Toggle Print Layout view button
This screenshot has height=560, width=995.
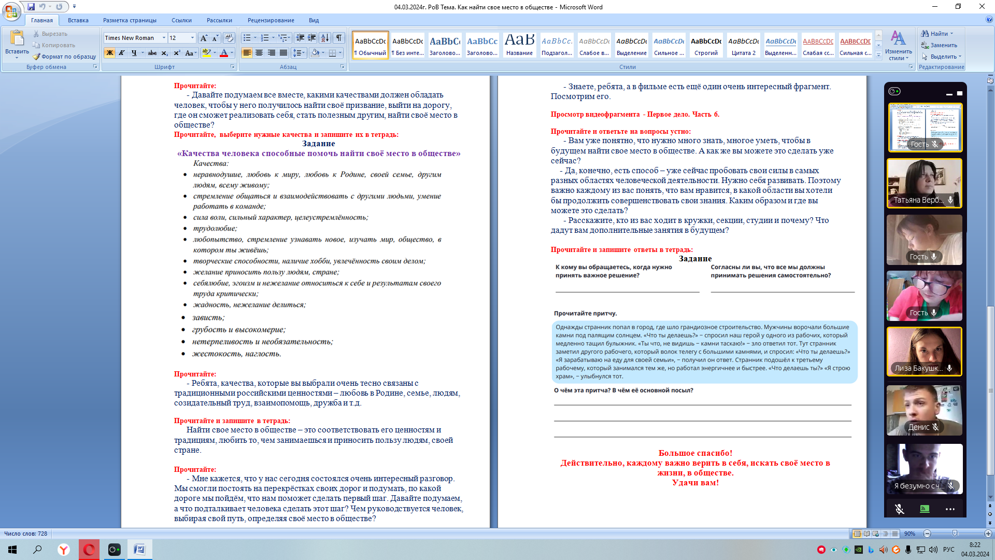tap(857, 534)
